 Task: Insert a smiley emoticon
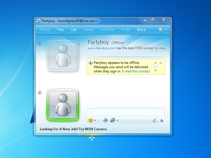[90, 120]
